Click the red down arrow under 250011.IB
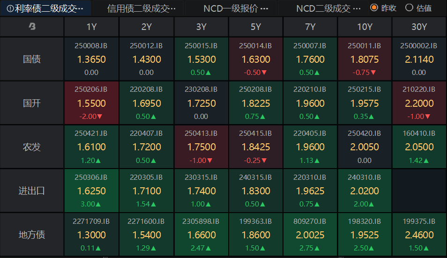The width and height of the screenshot is (447, 258). (373, 73)
